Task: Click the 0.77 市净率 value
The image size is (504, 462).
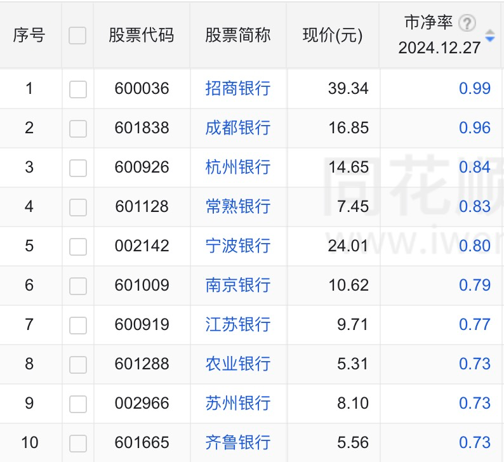Action: click(x=475, y=324)
